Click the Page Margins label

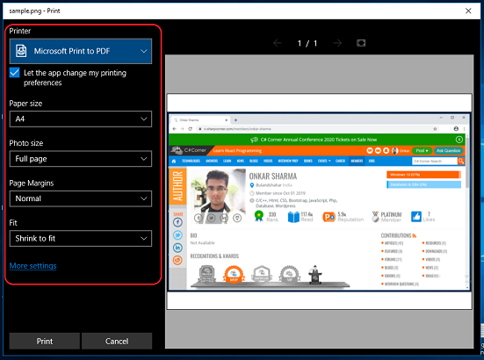click(x=32, y=184)
